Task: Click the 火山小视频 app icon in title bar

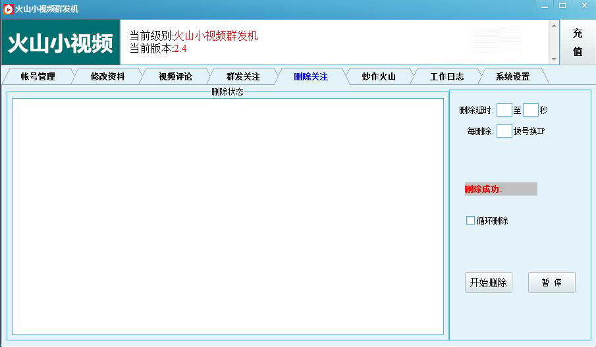Action: pos(8,9)
